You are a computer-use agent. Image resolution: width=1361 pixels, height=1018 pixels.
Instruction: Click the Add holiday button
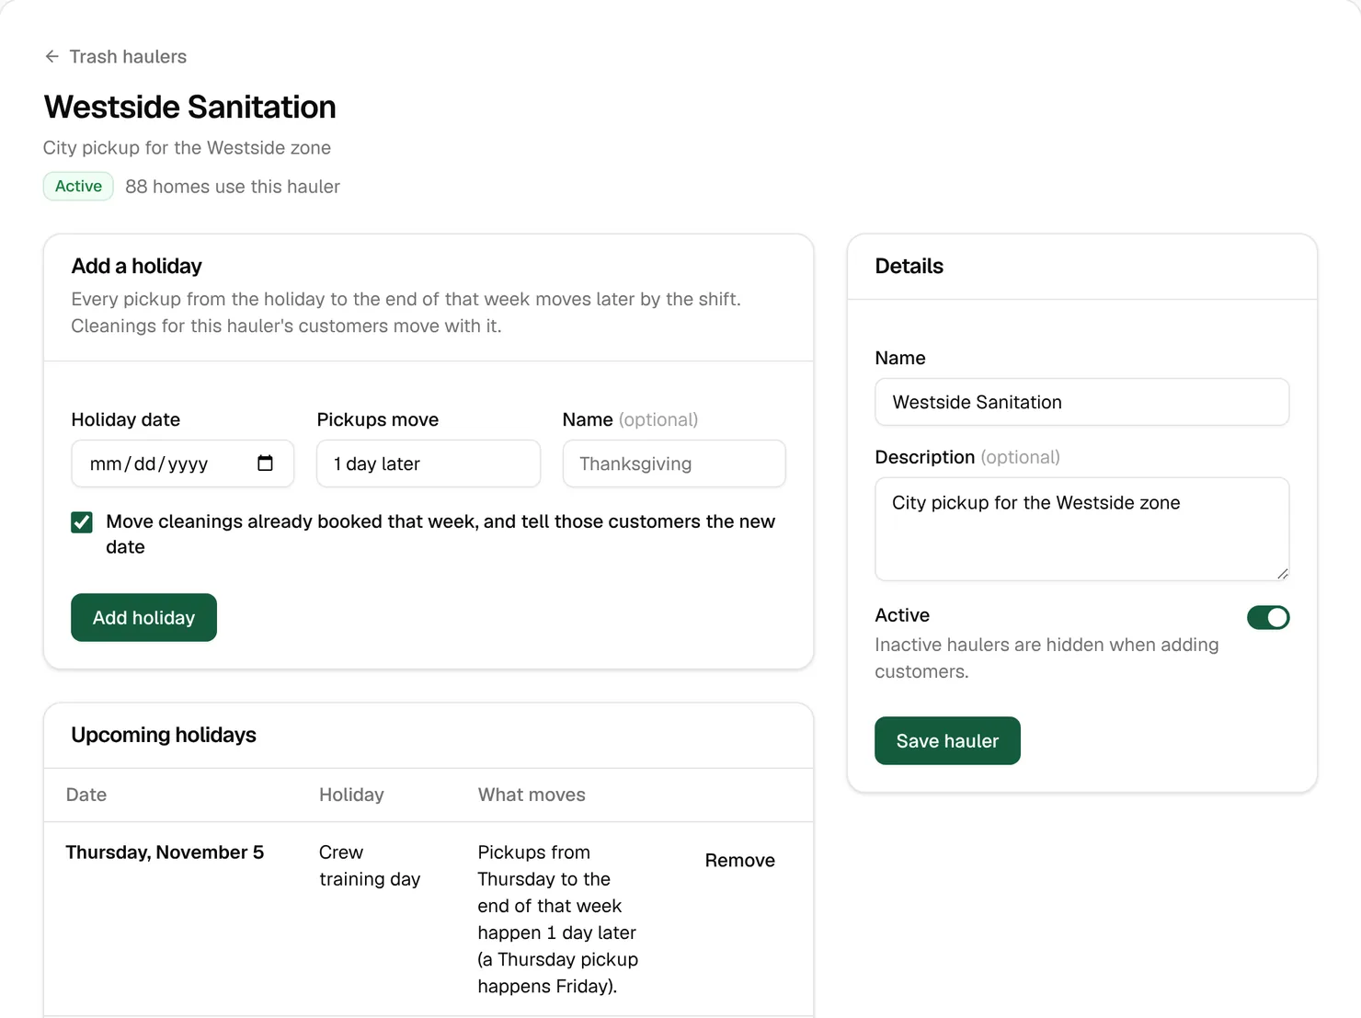tap(143, 618)
